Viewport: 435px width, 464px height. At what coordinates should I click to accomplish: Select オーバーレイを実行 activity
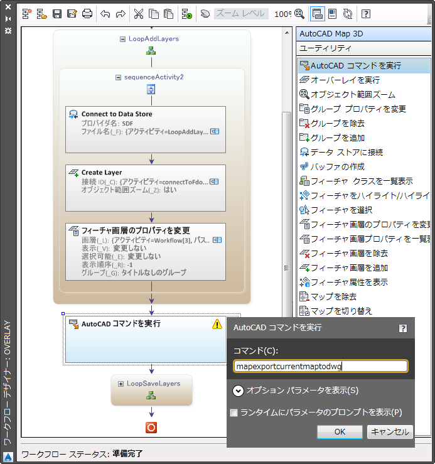coord(364,80)
